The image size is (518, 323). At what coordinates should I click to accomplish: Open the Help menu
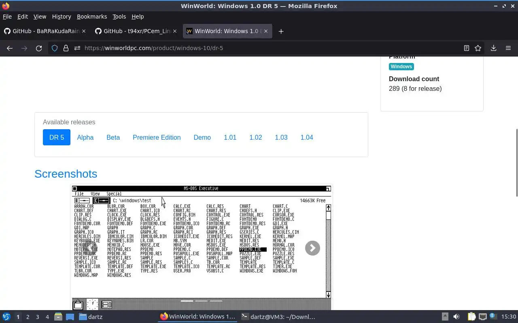point(138,17)
